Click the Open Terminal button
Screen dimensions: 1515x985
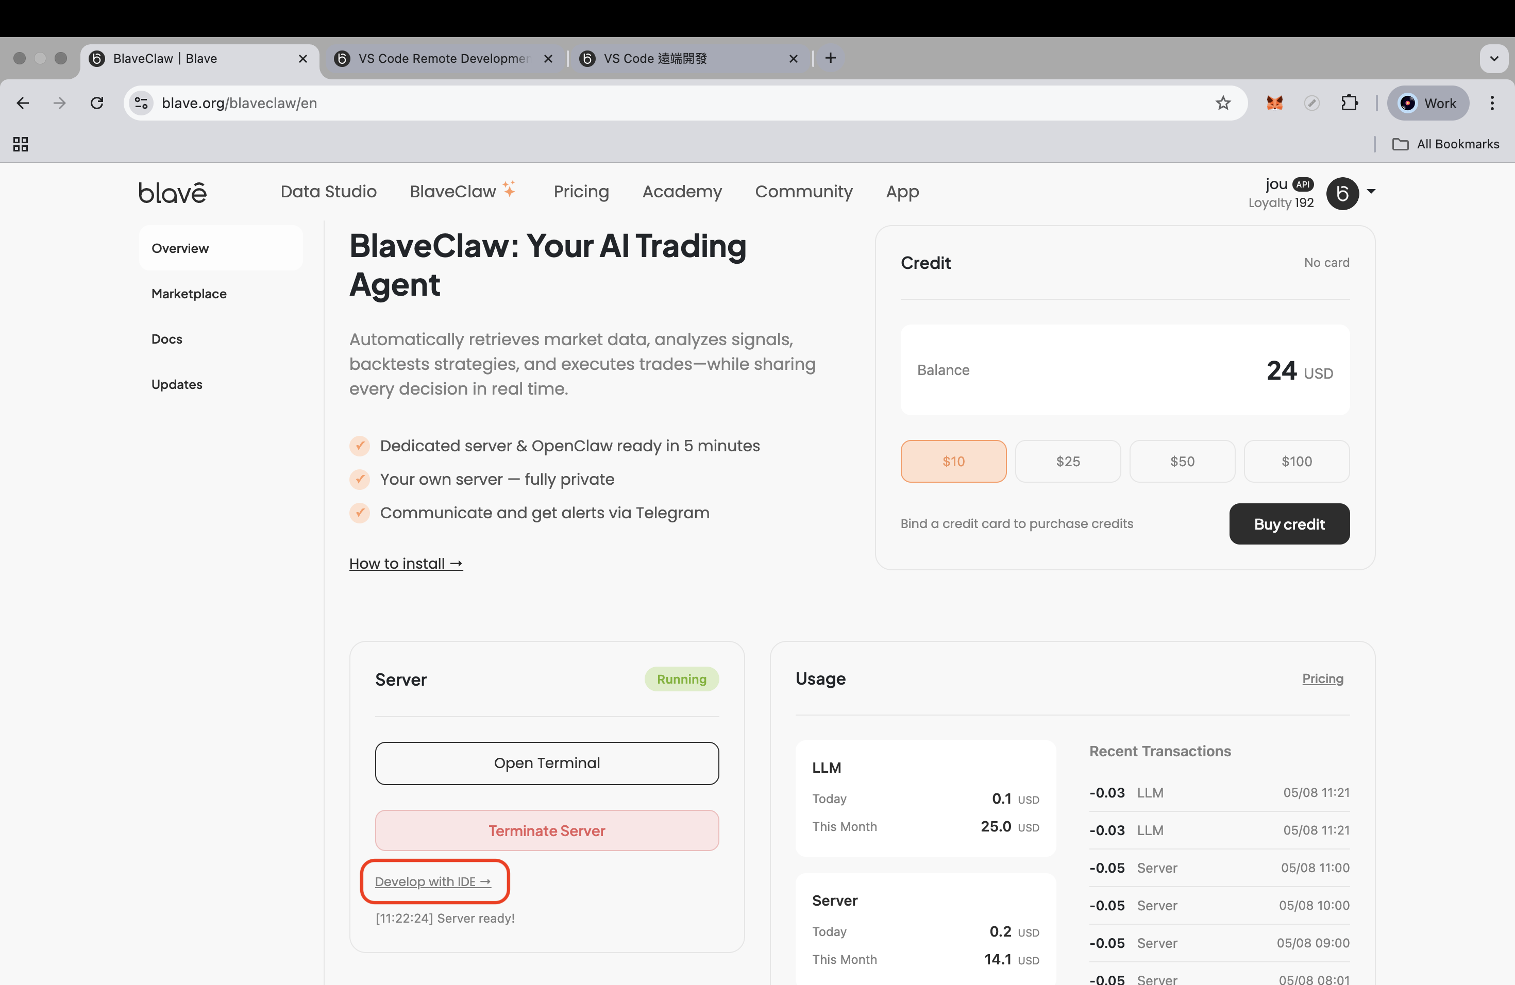point(547,763)
